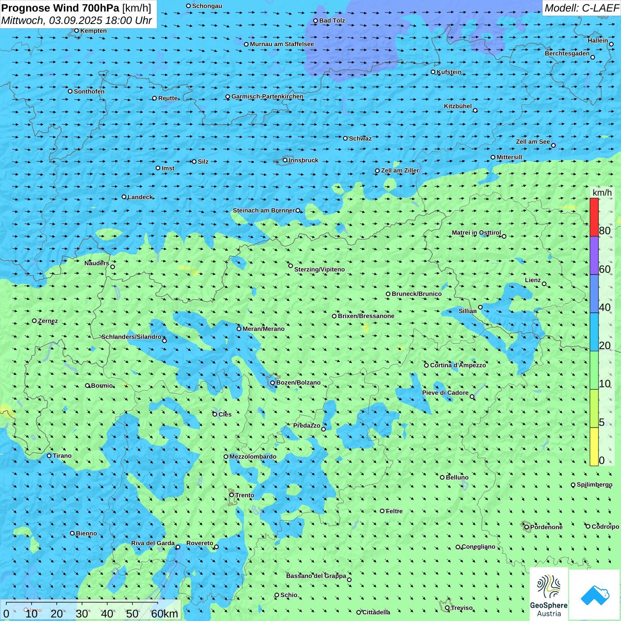Click the GeoSphere Austria logo

[549, 594]
